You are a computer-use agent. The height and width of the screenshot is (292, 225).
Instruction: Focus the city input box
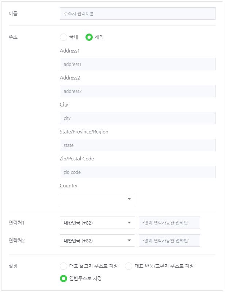[x=138, y=118]
